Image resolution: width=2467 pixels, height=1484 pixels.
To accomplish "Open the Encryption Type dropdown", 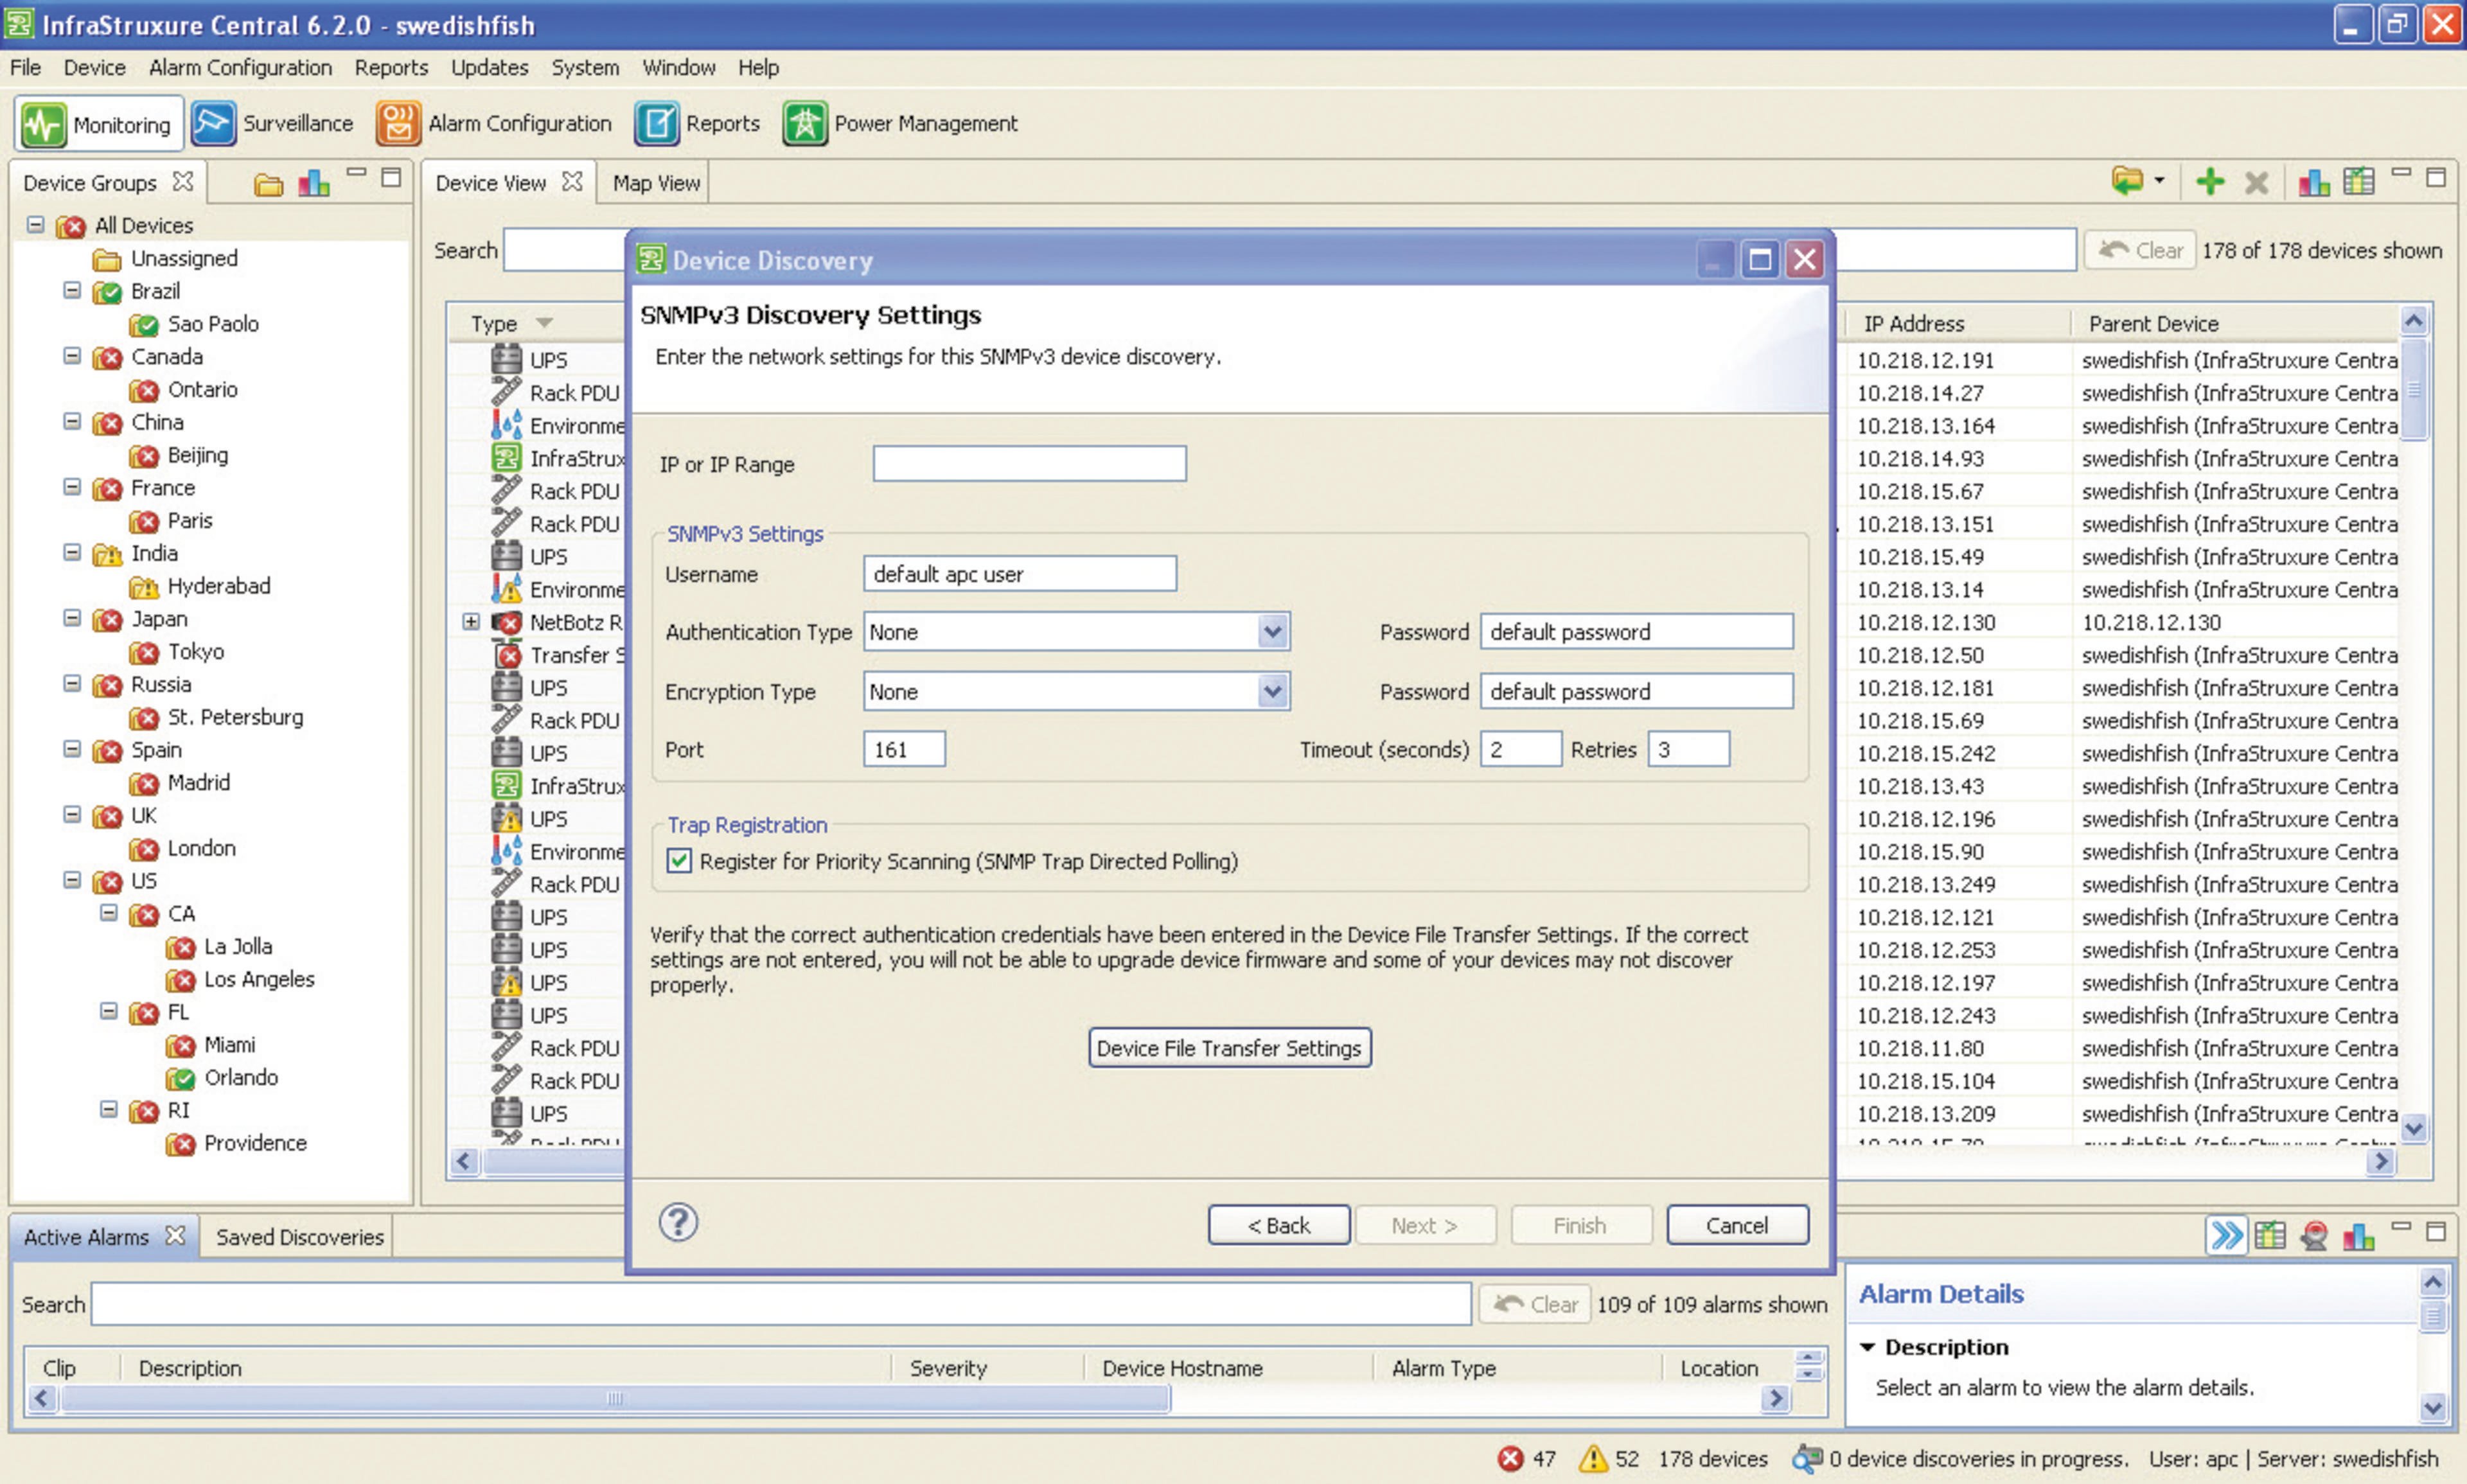I will pyautogui.click(x=1272, y=691).
